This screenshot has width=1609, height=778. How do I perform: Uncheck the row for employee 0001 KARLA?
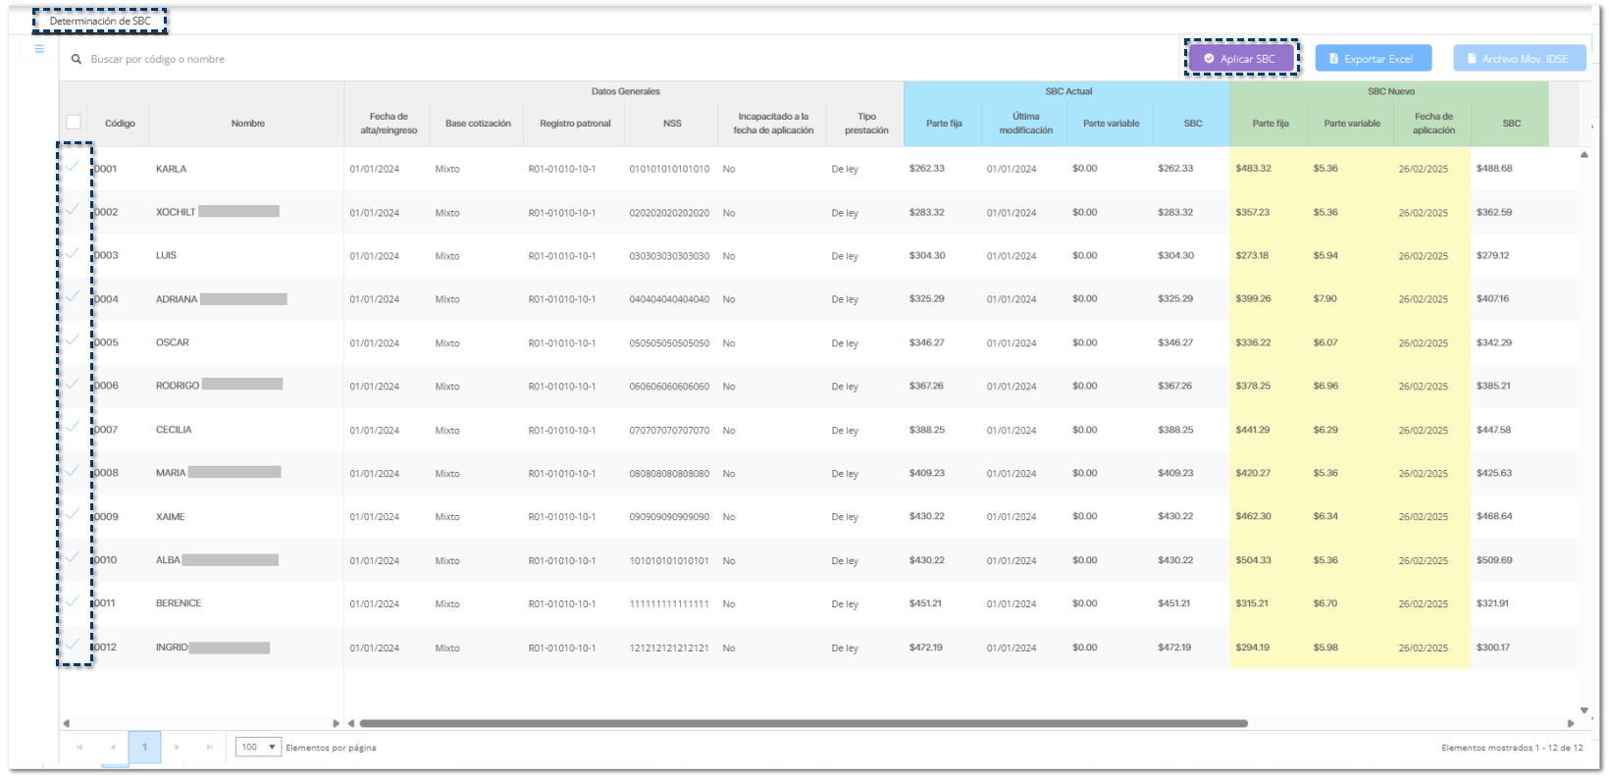point(74,167)
